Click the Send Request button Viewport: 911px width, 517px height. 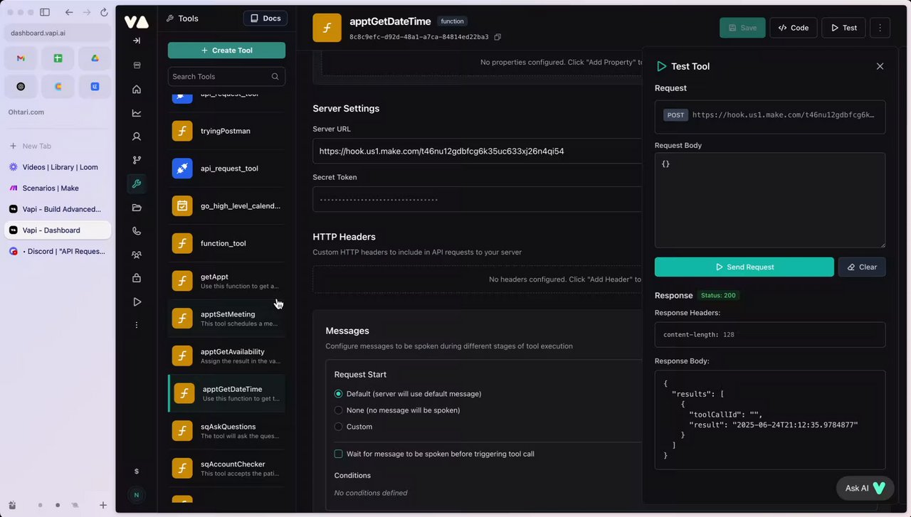click(x=744, y=267)
